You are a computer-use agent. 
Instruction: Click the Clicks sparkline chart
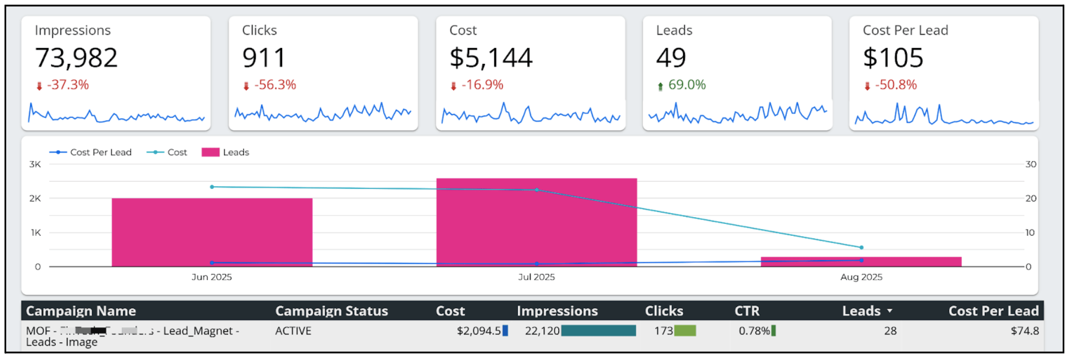pos(323,112)
